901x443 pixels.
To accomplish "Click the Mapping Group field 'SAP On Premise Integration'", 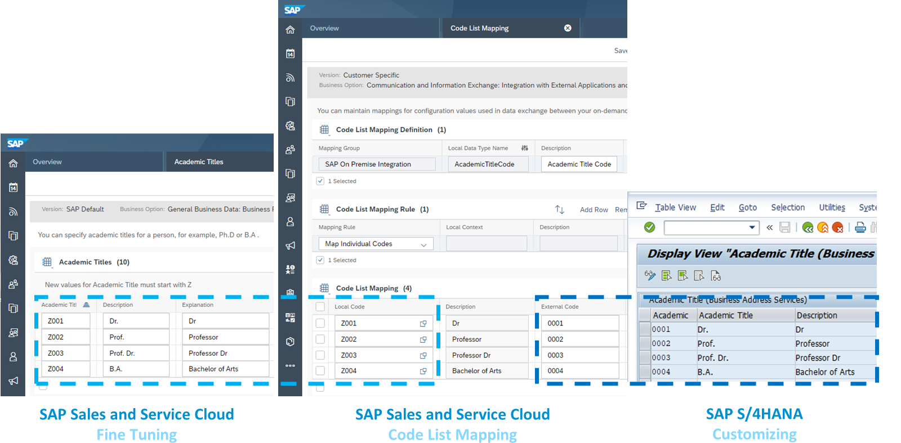I will point(377,164).
